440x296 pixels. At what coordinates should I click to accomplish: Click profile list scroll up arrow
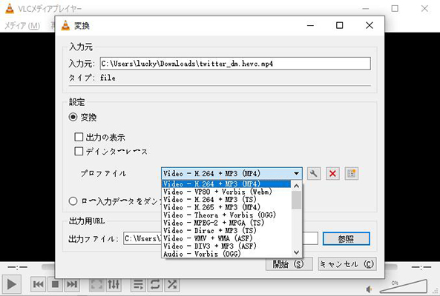(296, 186)
